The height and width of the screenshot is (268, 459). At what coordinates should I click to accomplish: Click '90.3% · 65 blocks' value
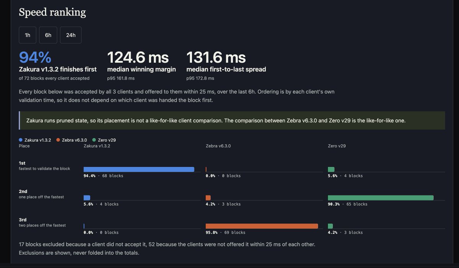point(347,204)
